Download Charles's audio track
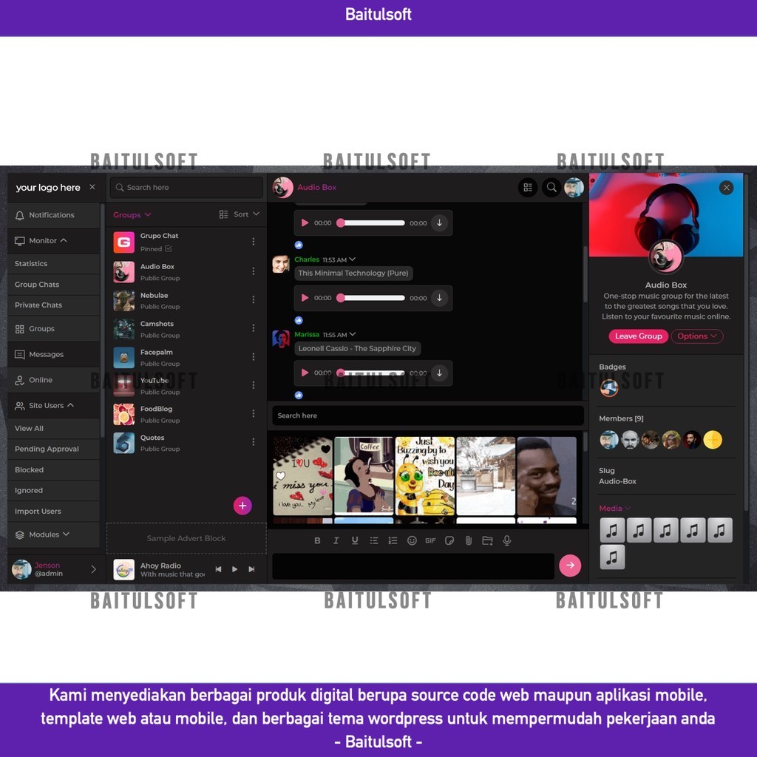Screen dimensions: 757x757 click(x=439, y=298)
